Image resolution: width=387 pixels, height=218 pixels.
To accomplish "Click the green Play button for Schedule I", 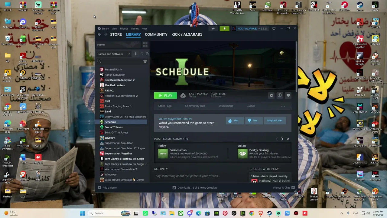I will point(165,96).
